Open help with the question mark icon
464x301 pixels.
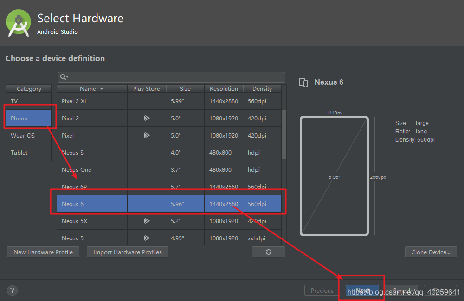(12, 291)
